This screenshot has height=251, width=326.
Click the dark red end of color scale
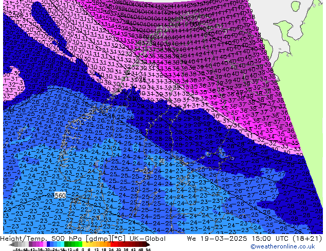(148, 245)
